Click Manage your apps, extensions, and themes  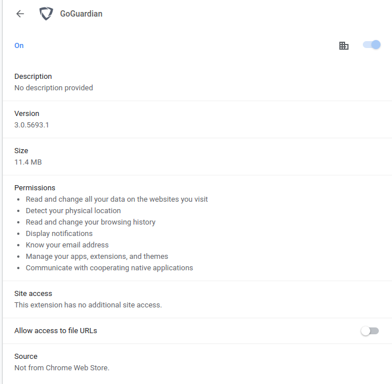click(x=97, y=257)
